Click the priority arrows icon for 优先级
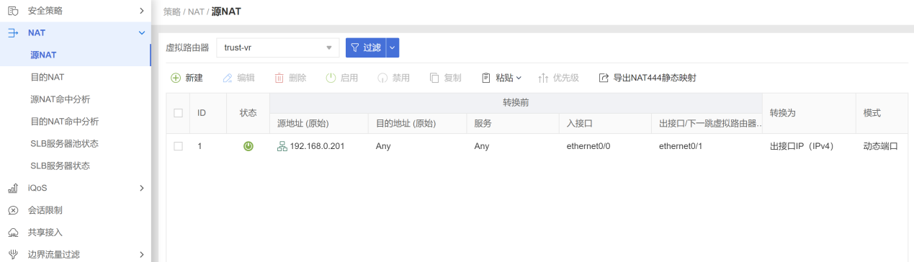Screen dimensions: 914x262 [x=544, y=78]
